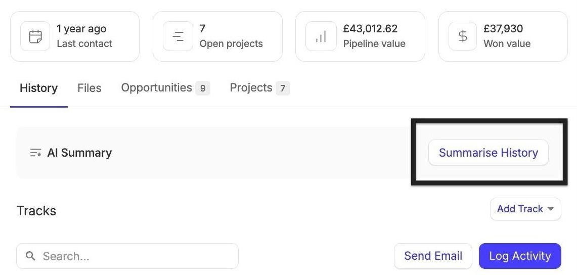The height and width of the screenshot is (280, 577).
Task: Click the Last contact calendar icon
Action: coord(35,36)
